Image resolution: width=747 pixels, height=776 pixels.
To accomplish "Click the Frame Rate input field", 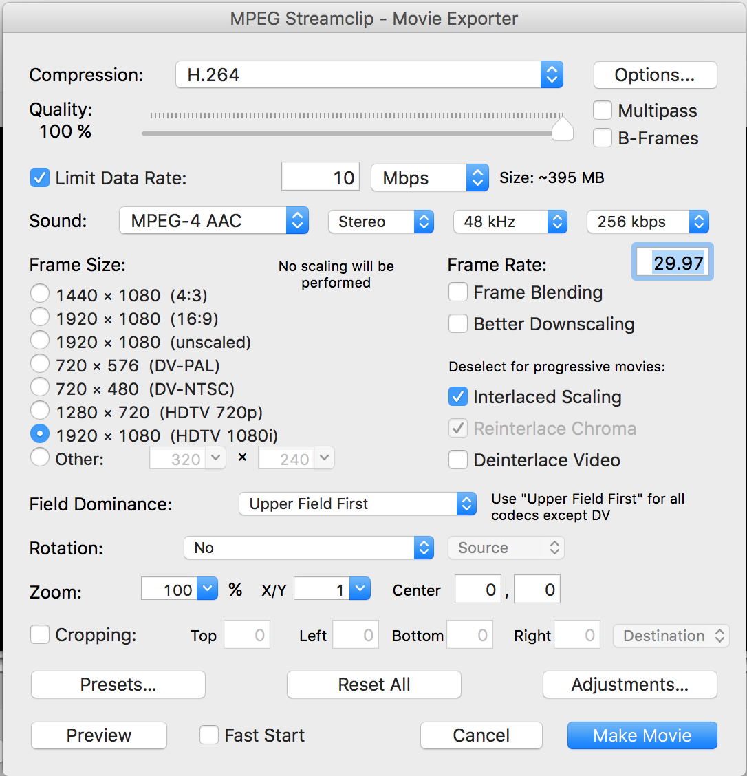I will (672, 262).
